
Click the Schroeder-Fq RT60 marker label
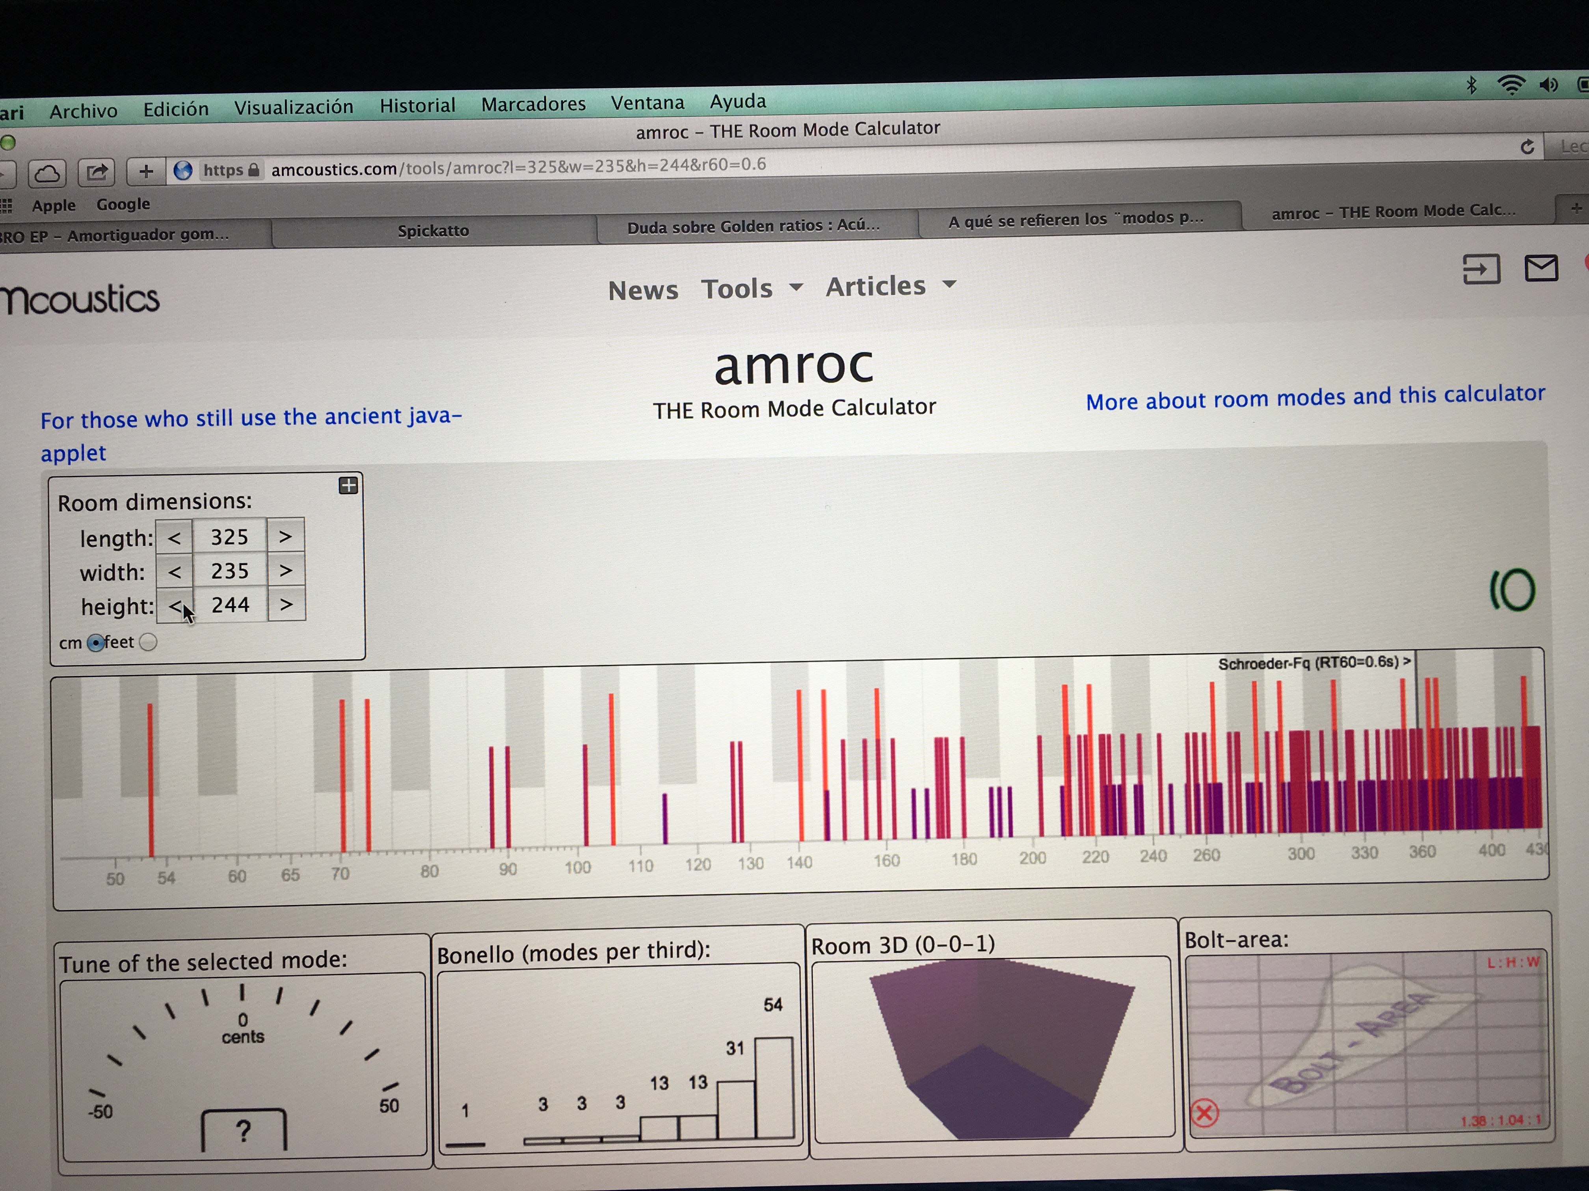(1315, 662)
